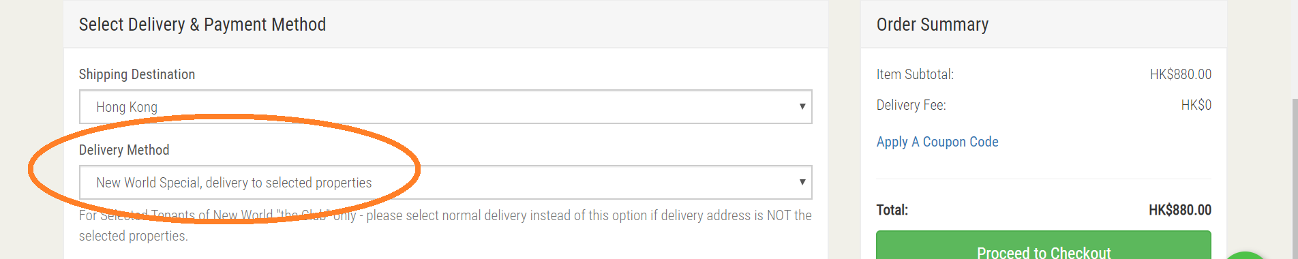Click the Select Delivery & Payment Method heading

click(202, 25)
